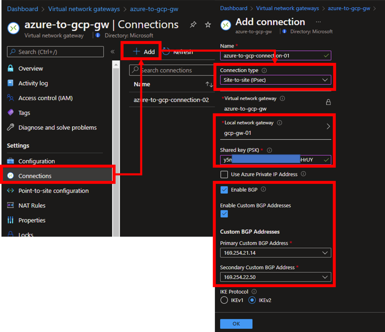Viewport: 385px width, 332px height.
Task: Click Dashboard breadcrumb in left pane
Action: pyautogui.click(x=22, y=9)
